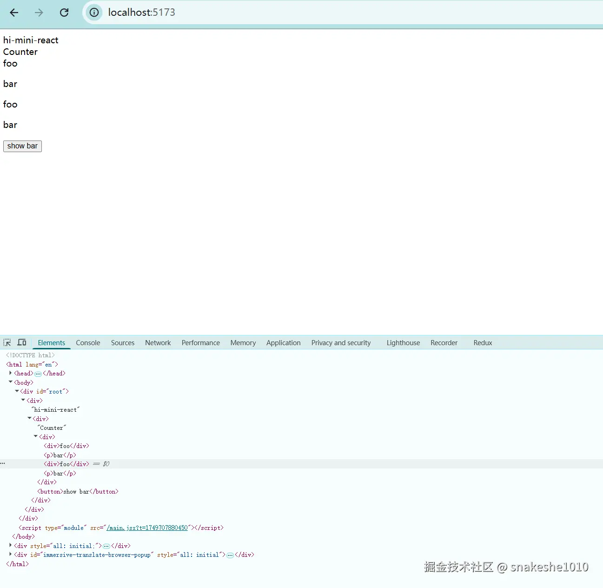603x588 pixels.
Task: Collapse the div id root node
Action: 17,391
